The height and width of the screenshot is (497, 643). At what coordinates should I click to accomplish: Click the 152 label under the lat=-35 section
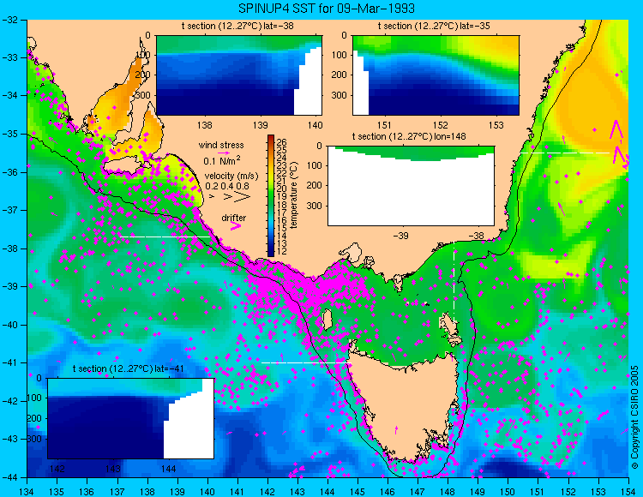click(x=441, y=125)
